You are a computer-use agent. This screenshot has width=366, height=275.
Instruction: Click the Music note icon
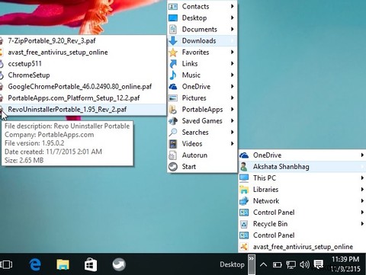pyautogui.click(x=173, y=75)
